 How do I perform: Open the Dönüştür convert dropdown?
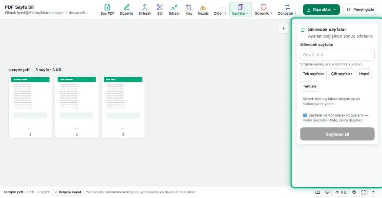(x=287, y=10)
